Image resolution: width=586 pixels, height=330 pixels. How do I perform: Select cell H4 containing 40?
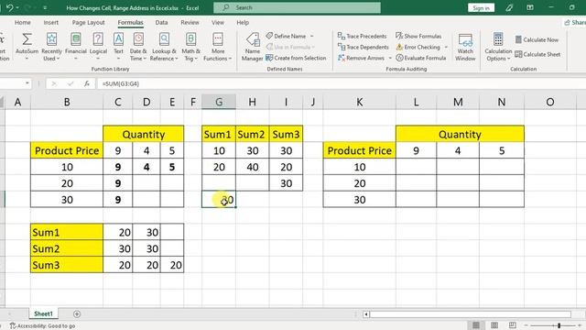point(253,167)
